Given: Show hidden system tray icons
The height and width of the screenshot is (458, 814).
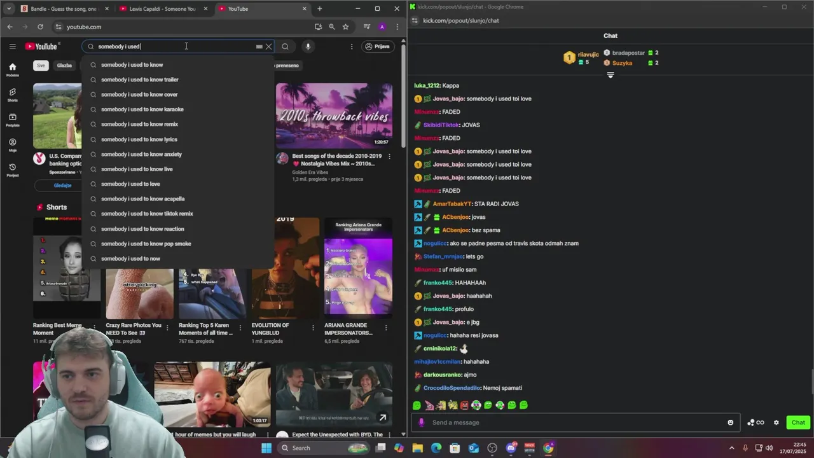Looking at the screenshot, I should (x=731, y=448).
